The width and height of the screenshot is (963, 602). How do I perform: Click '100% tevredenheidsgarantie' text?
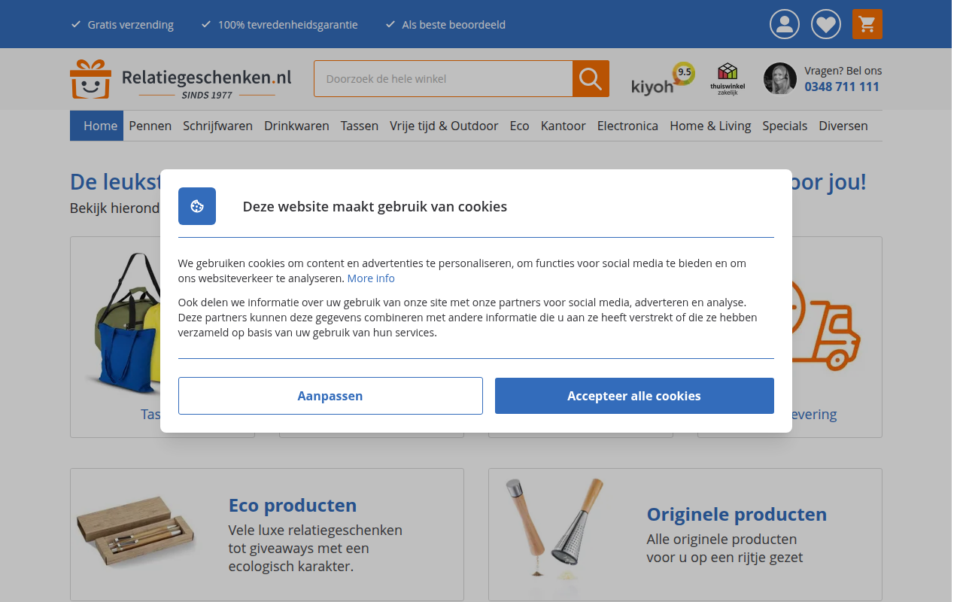[288, 25]
